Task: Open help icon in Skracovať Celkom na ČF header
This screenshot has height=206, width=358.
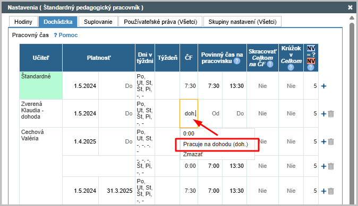Action: pyautogui.click(x=270, y=64)
